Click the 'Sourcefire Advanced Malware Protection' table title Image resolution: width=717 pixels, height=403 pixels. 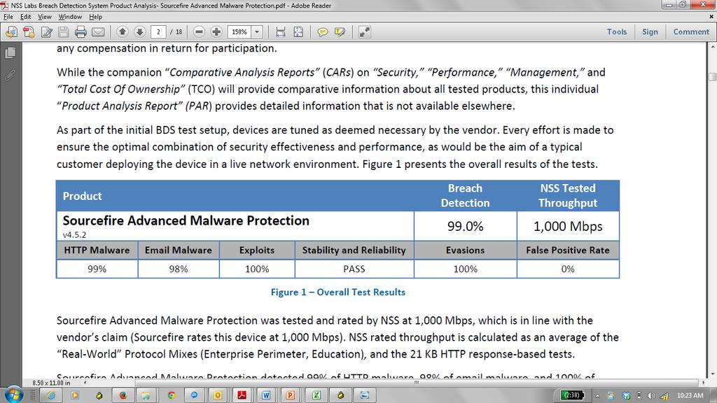pyautogui.click(x=186, y=220)
